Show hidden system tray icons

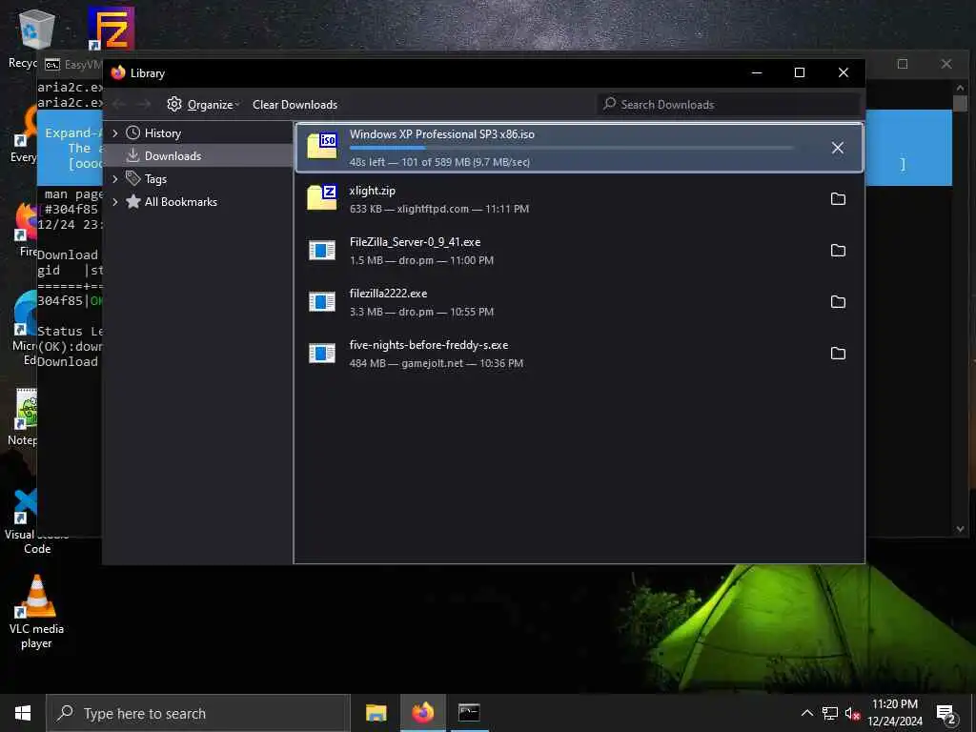tap(806, 713)
